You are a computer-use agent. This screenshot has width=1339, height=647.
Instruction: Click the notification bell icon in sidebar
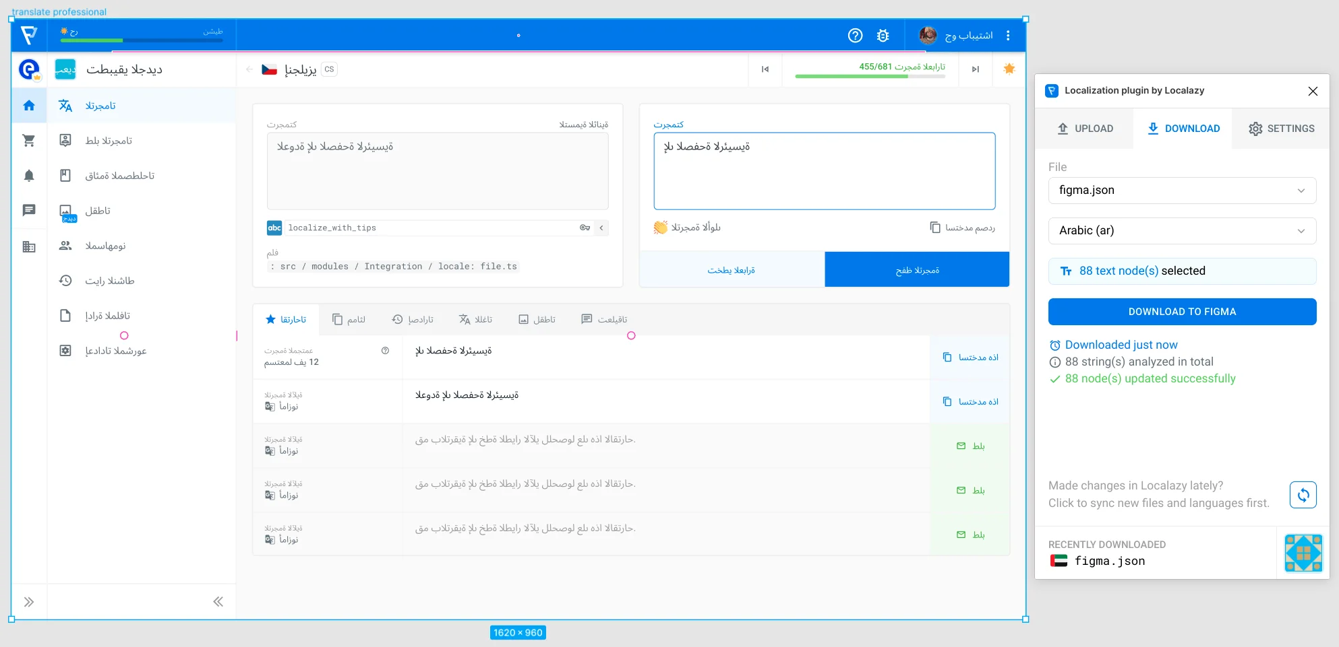pyautogui.click(x=29, y=176)
